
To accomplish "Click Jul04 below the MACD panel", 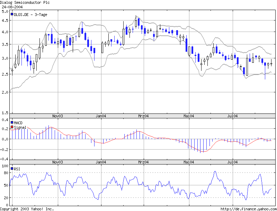I will (232, 162).
